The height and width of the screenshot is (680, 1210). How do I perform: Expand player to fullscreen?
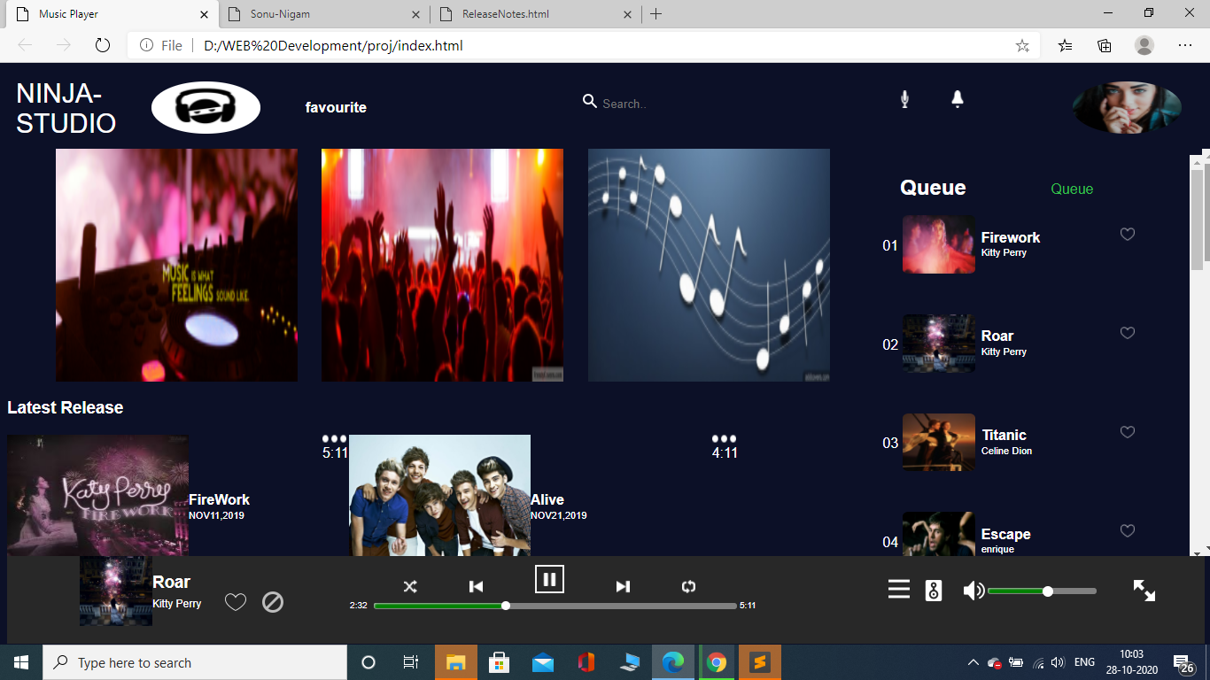click(1144, 589)
